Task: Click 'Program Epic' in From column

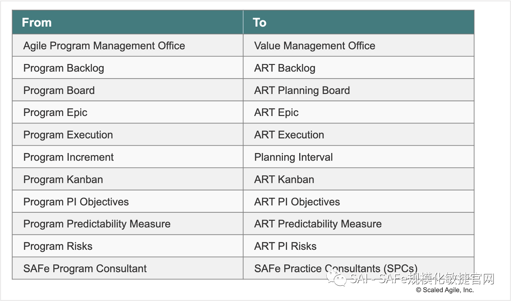Action: point(55,113)
